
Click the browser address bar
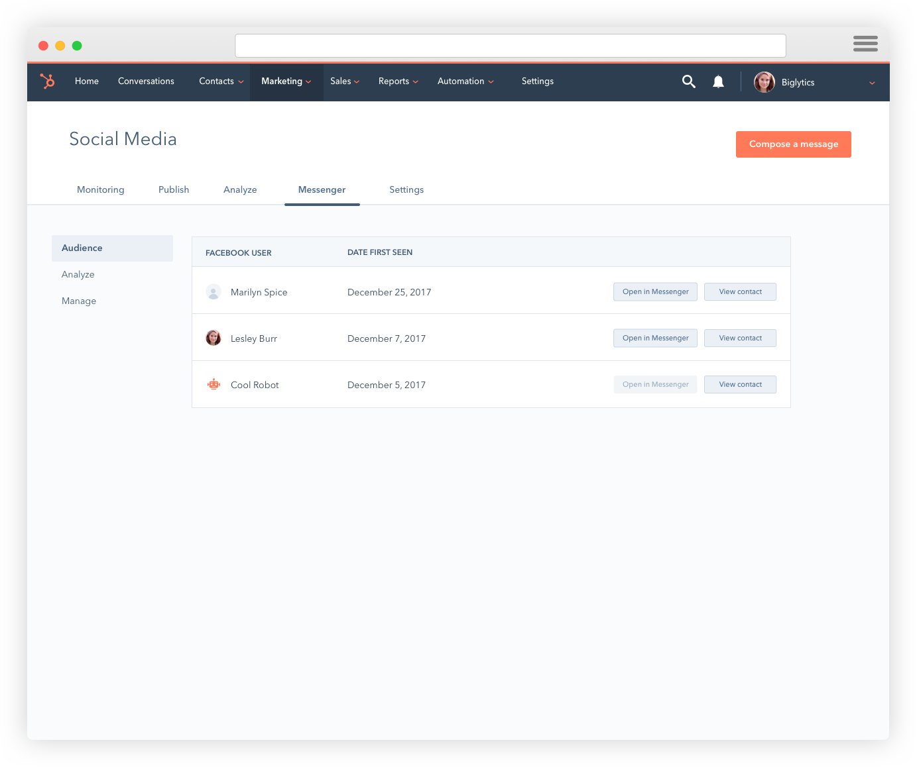(x=511, y=46)
